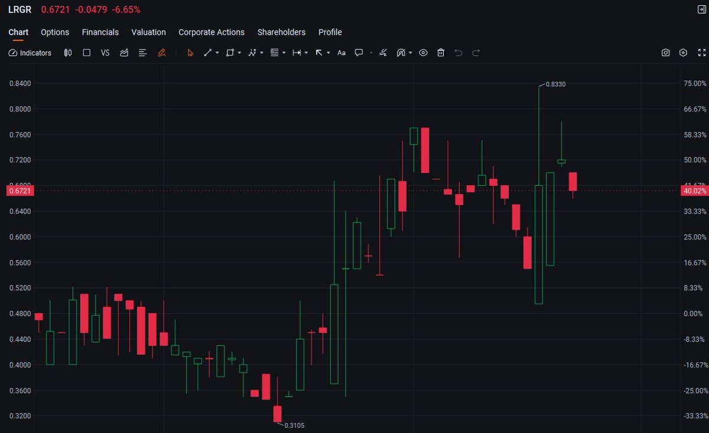This screenshot has width=709, height=433.
Task: Expand the wave pattern dropdown arrow
Action: [x=262, y=53]
